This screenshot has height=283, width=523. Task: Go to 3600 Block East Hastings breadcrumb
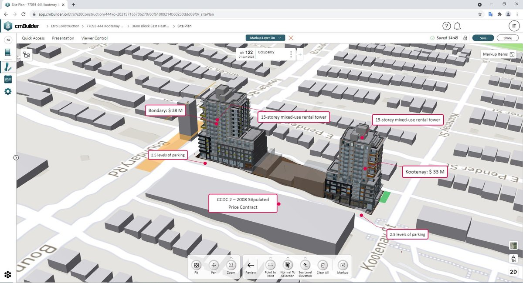(x=149, y=26)
